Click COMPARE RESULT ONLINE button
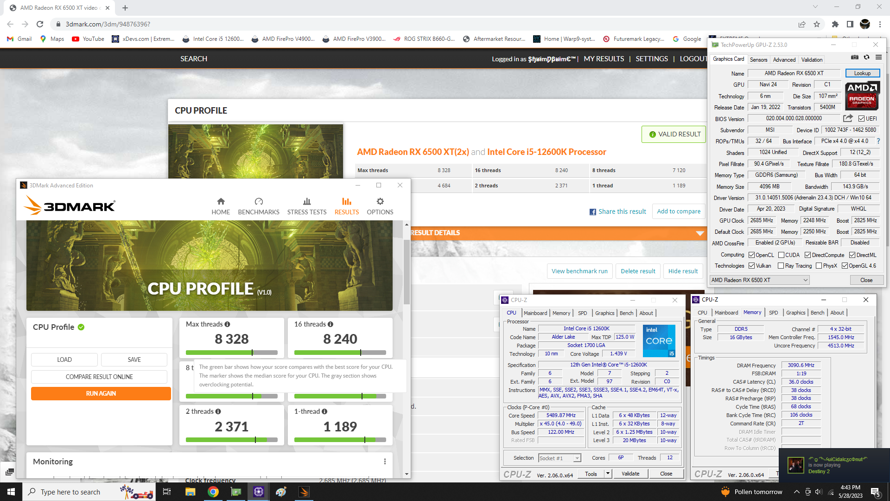Image resolution: width=890 pixels, height=501 pixels. (99, 377)
